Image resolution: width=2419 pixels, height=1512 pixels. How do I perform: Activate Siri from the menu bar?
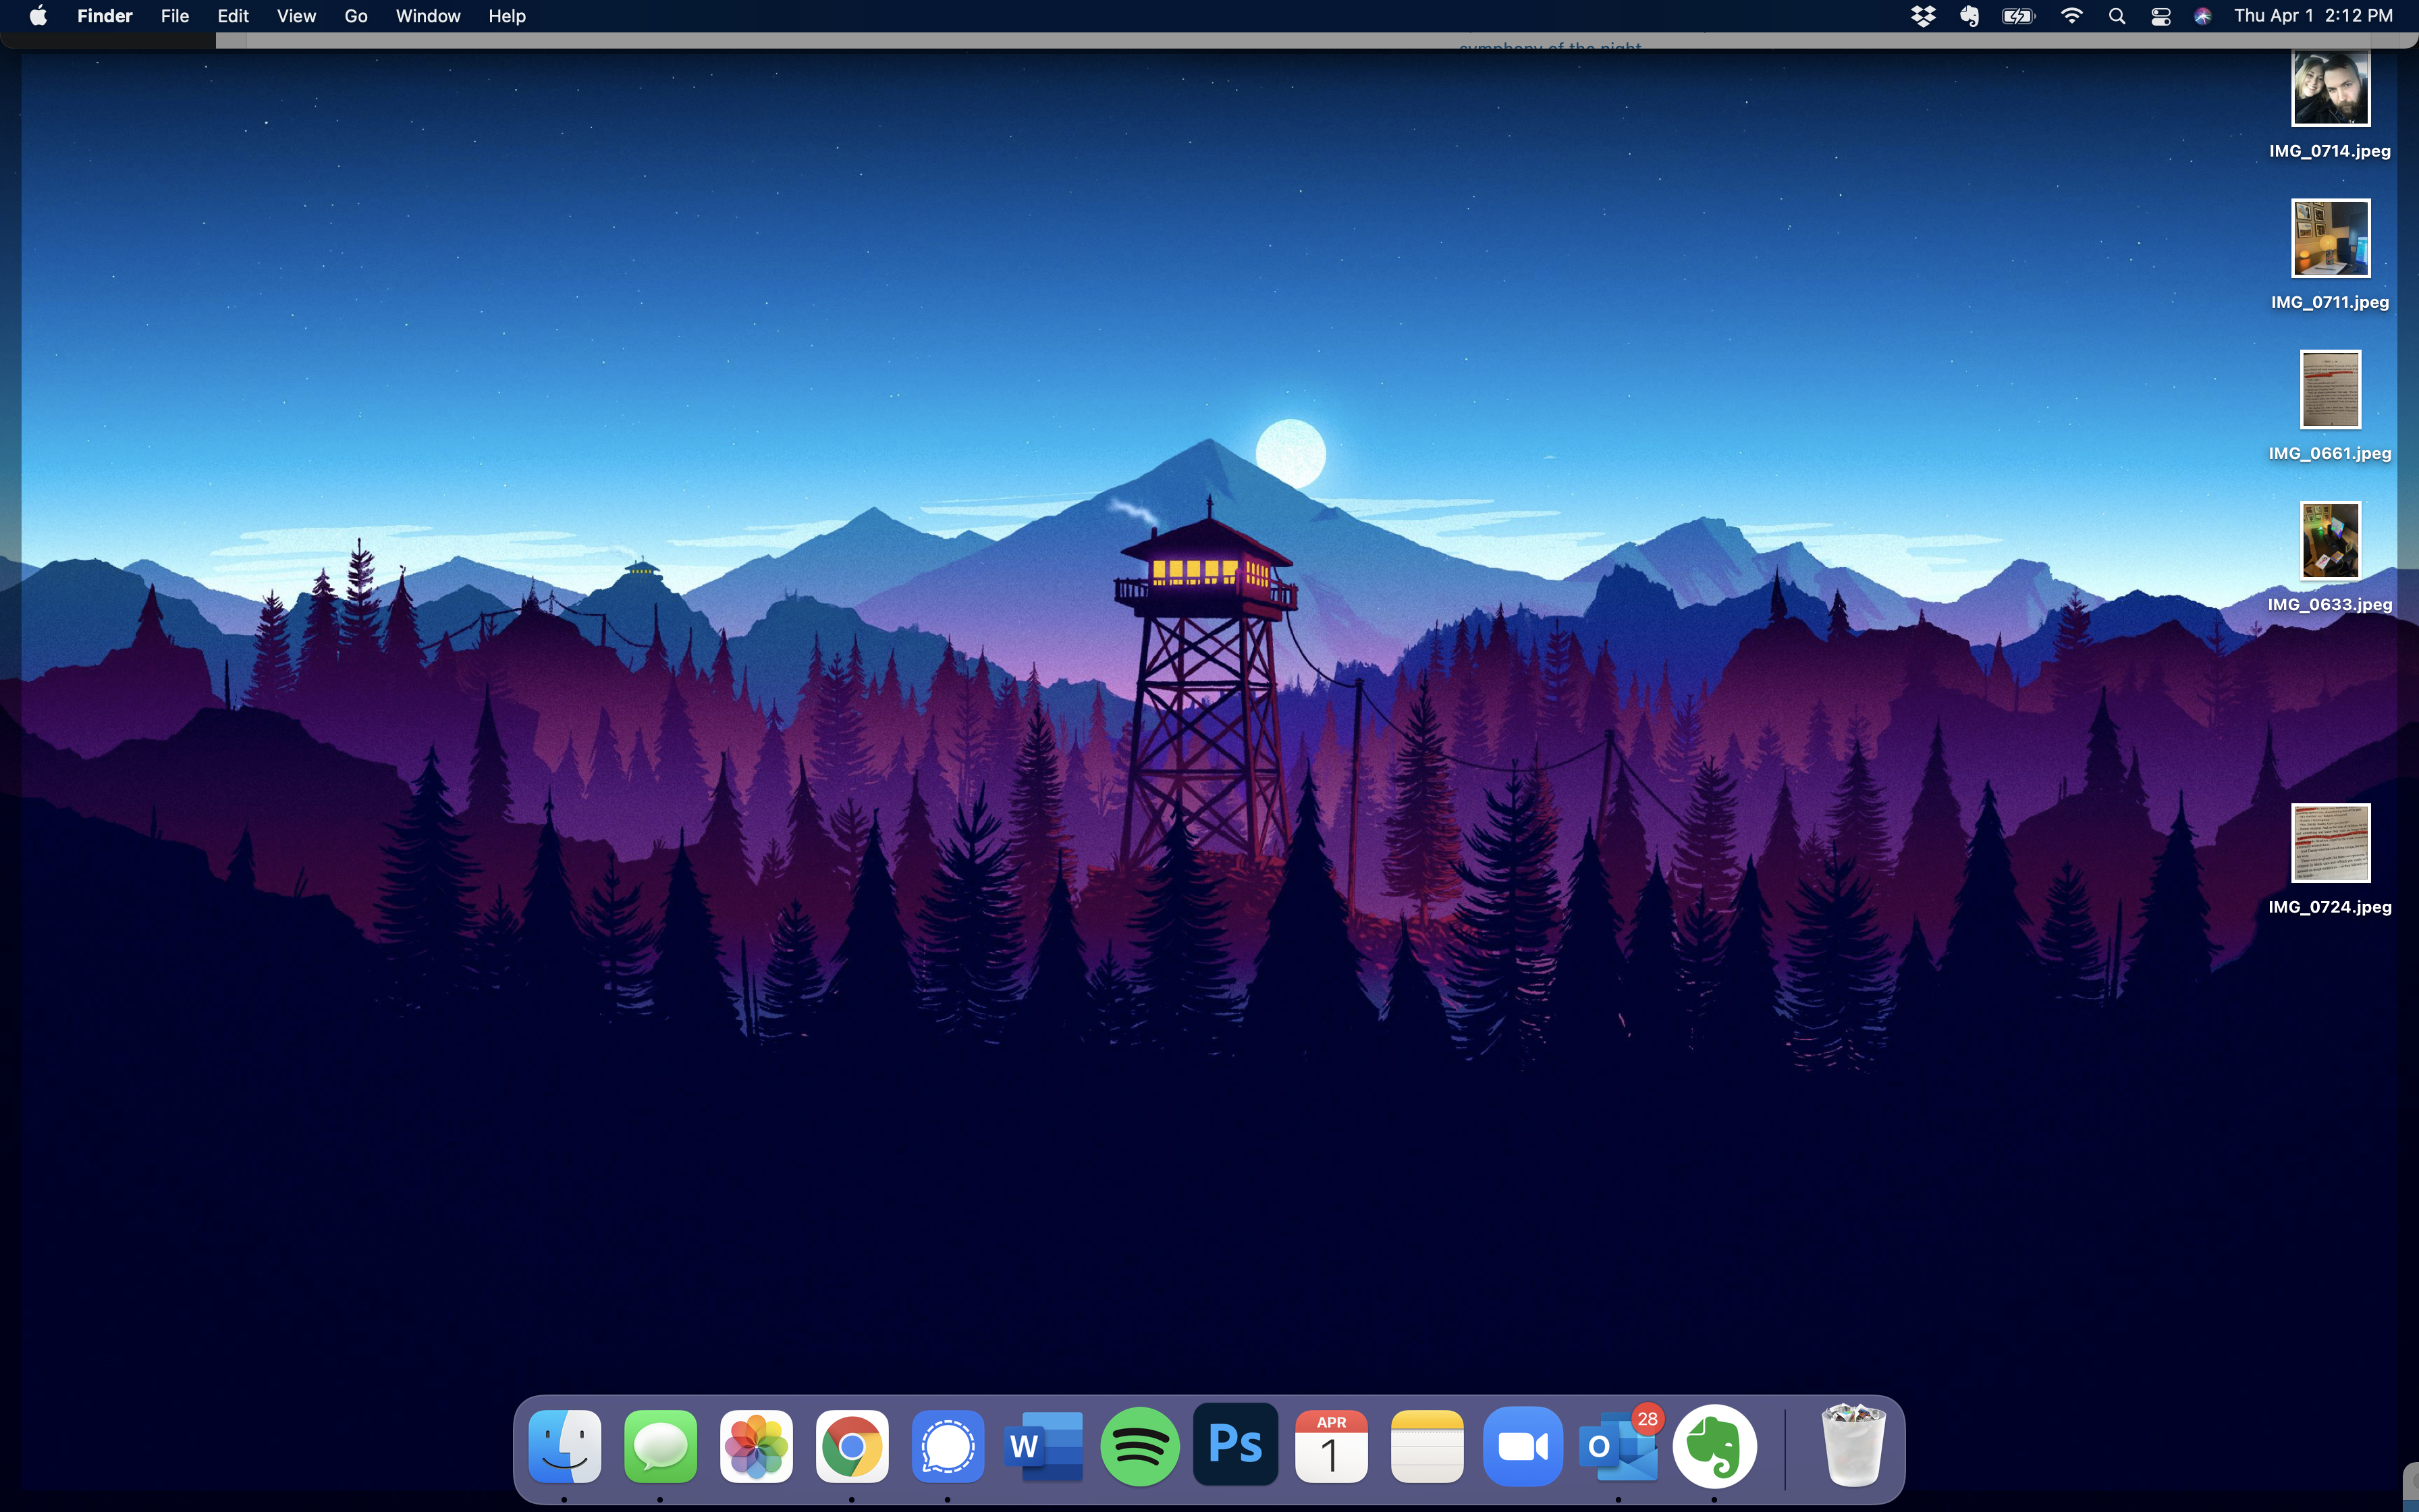pos(2203,16)
